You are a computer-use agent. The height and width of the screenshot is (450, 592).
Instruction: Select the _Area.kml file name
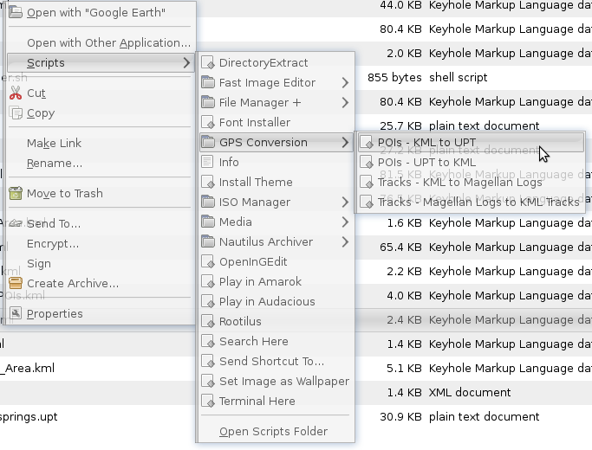point(28,368)
